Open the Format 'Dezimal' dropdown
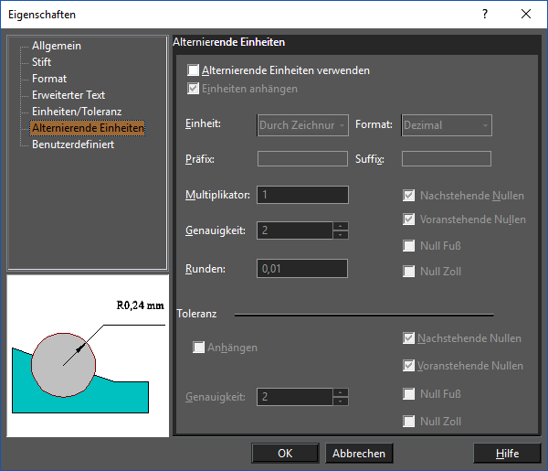Viewport: 548px width, 471px height. [x=447, y=124]
